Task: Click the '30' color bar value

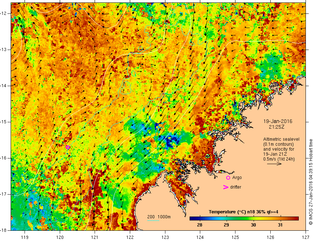Action: click(253, 225)
